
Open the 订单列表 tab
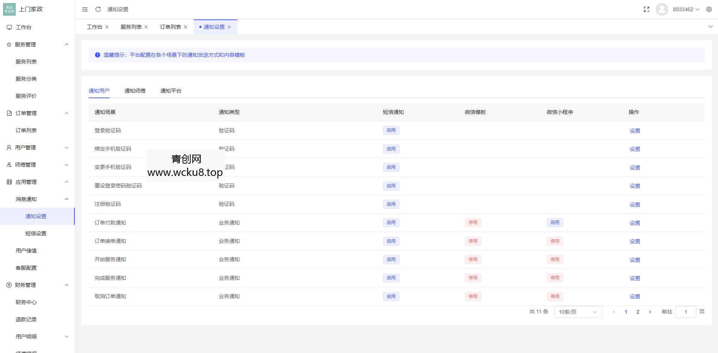coord(169,27)
